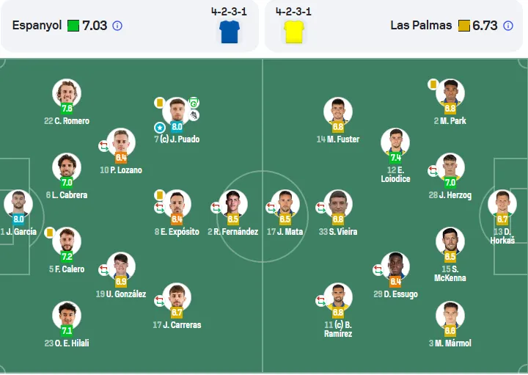Click the green Espanyol rating color square

73,26
